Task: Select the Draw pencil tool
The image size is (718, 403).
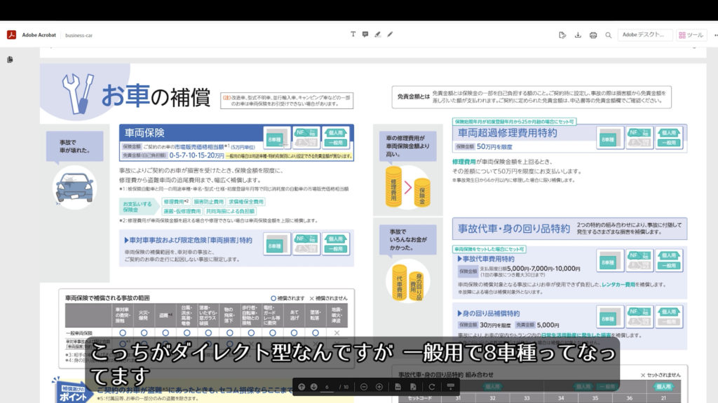Action: [390, 34]
